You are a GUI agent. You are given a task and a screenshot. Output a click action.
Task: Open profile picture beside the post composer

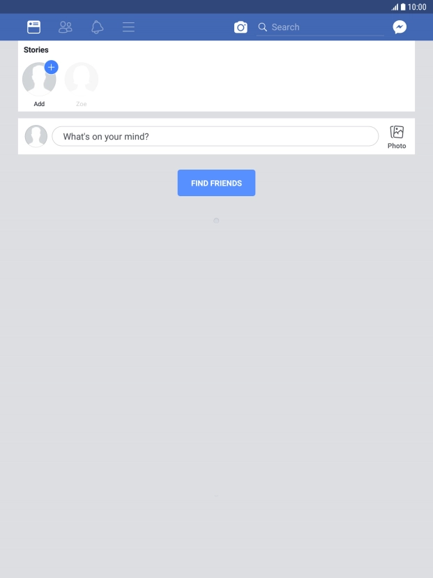point(36,136)
